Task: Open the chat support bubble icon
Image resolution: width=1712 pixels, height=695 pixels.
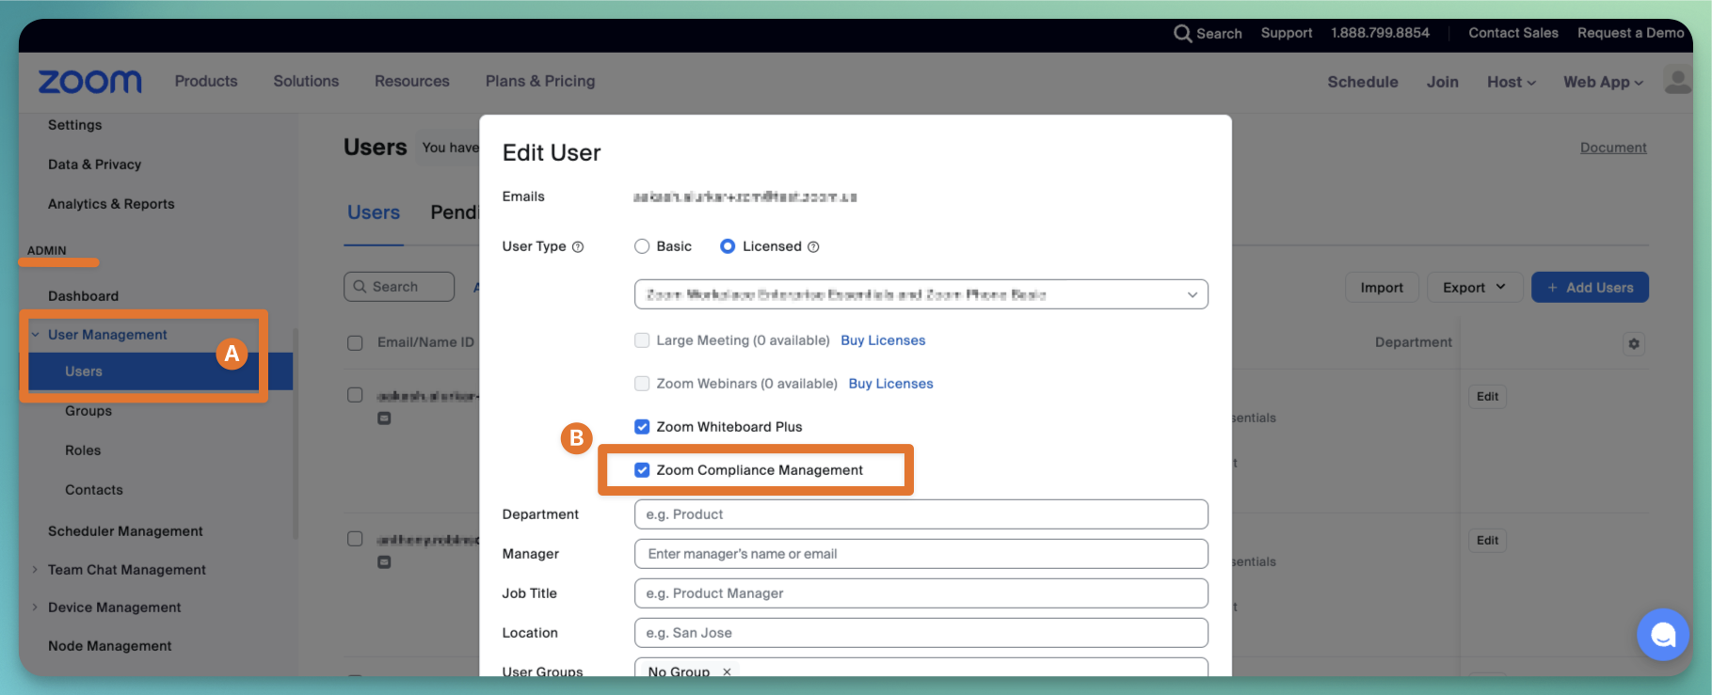Action: (1663, 635)
